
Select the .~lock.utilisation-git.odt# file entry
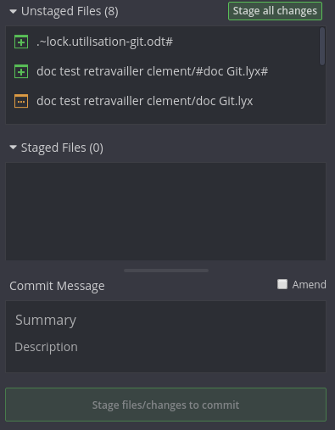(163, 42)
